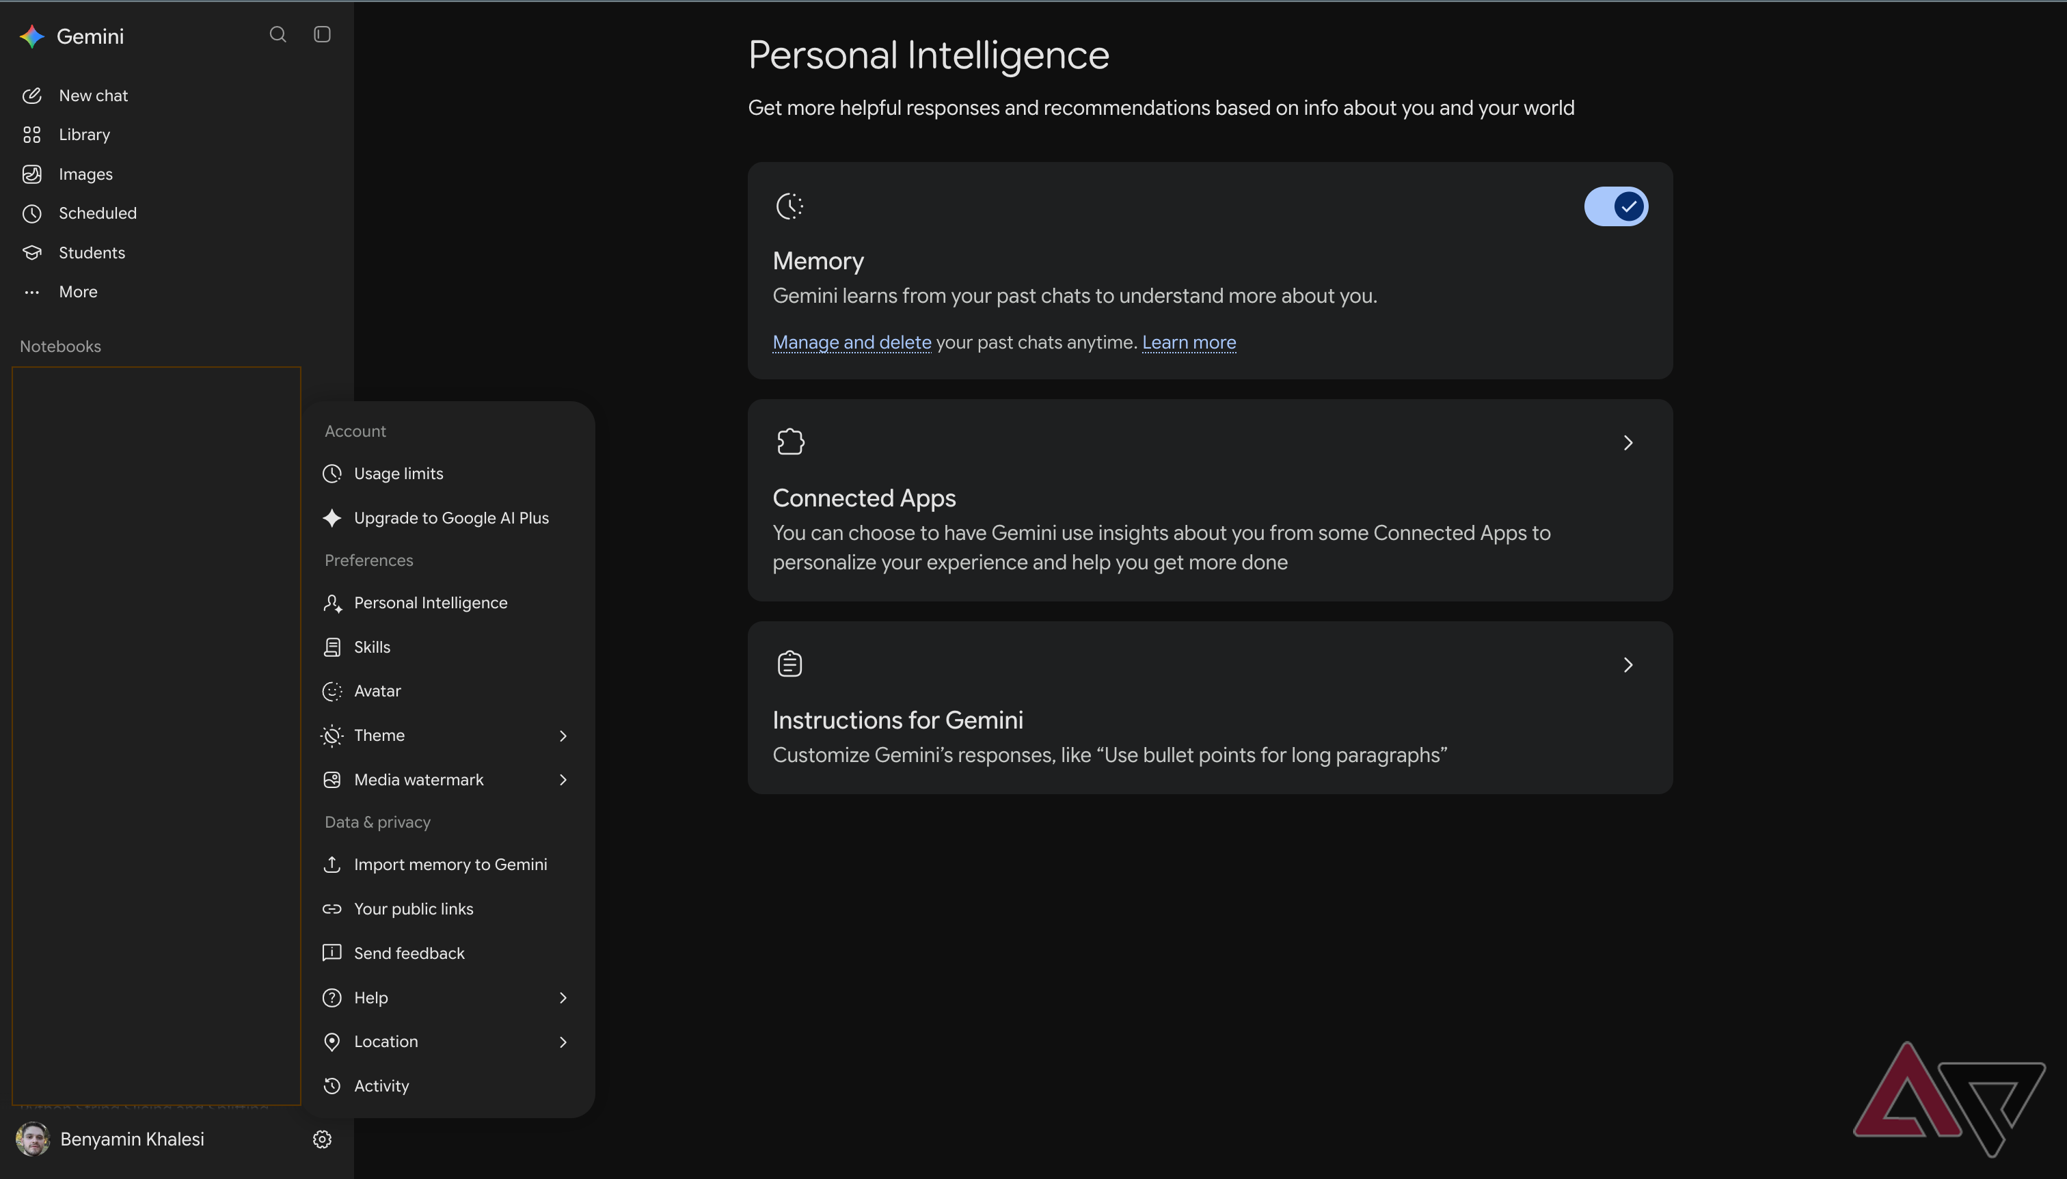The width and height of the screenshot is (2067, 1179).
Task: Click the Gemini sparkle logo
Action: point(32,36)
